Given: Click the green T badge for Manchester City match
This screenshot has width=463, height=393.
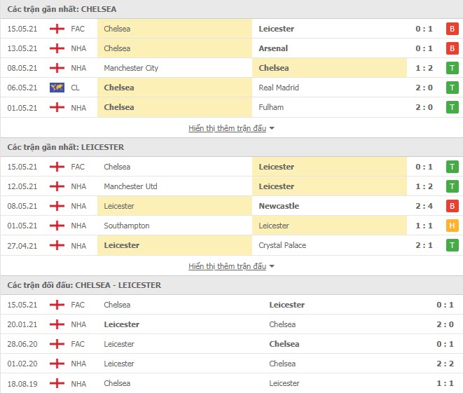Looking at the screenshot, I should click(x=452, y=68).
